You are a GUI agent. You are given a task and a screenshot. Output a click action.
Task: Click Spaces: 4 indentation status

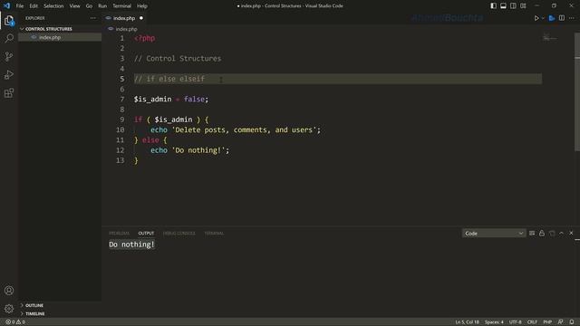pyautogui.click(x=494, y=322)
